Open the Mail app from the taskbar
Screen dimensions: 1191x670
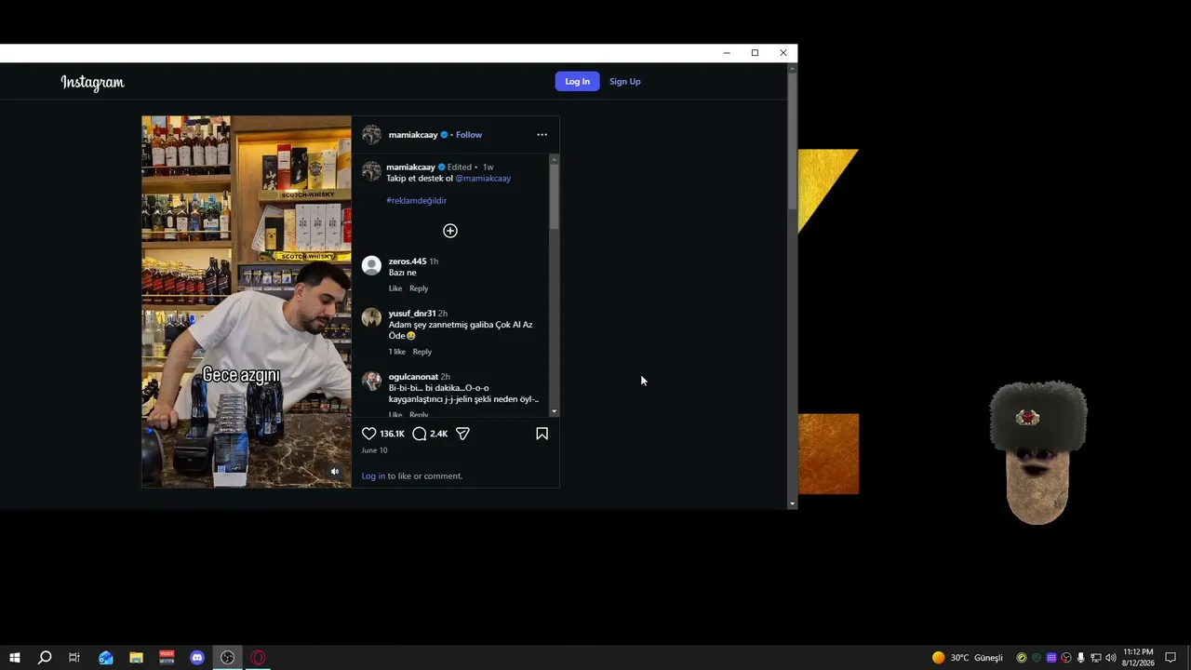click(x=105, y=658)
